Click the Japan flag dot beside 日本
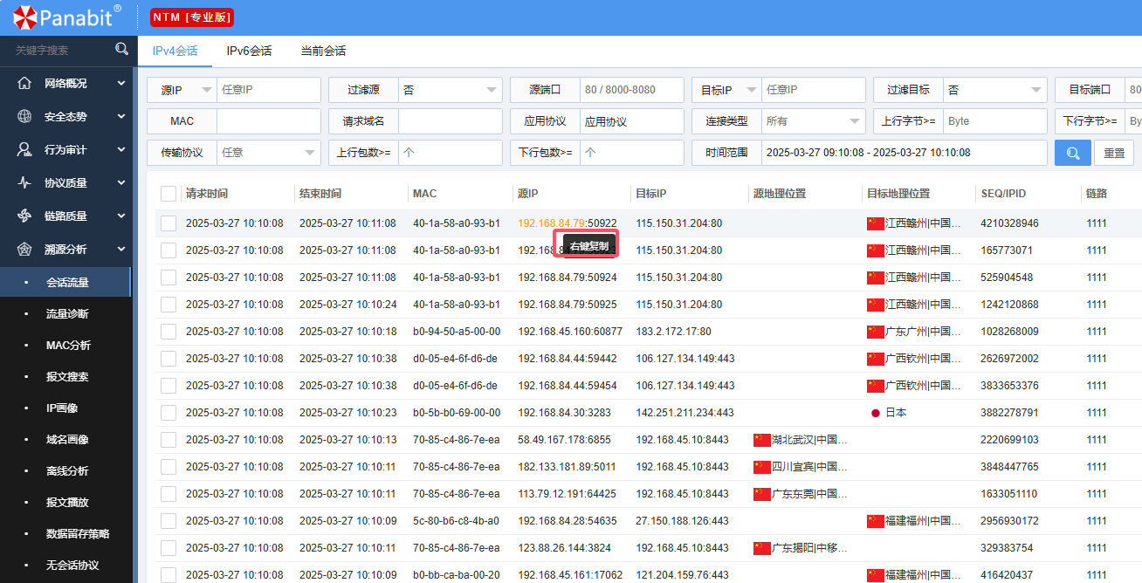The height and width of the screenshot is (583, 1142). coord(875,413)
